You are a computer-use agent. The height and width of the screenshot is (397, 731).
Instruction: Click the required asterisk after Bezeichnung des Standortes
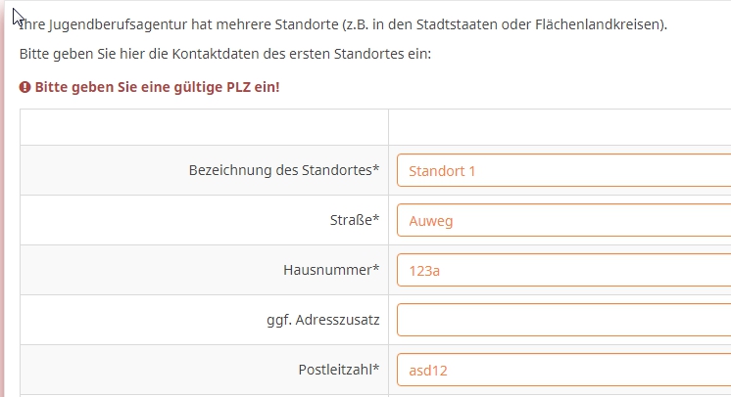(376, 169)
